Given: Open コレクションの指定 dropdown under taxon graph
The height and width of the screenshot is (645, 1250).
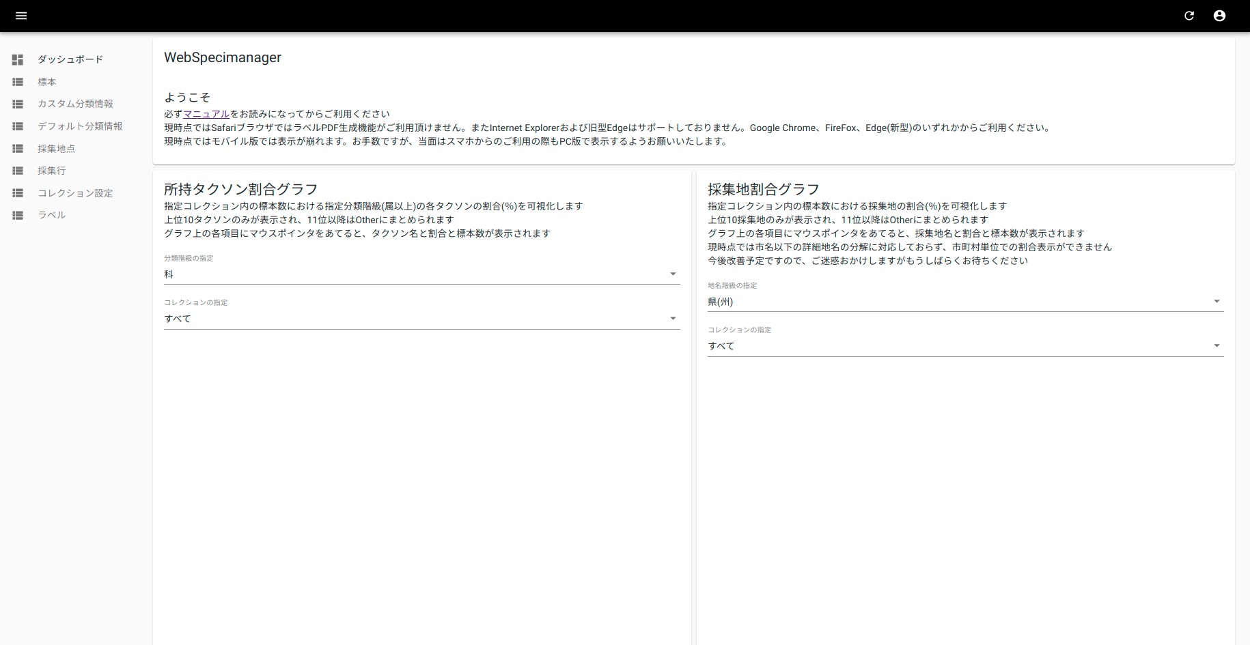Looking at the screenshot, I should [421, 319].
